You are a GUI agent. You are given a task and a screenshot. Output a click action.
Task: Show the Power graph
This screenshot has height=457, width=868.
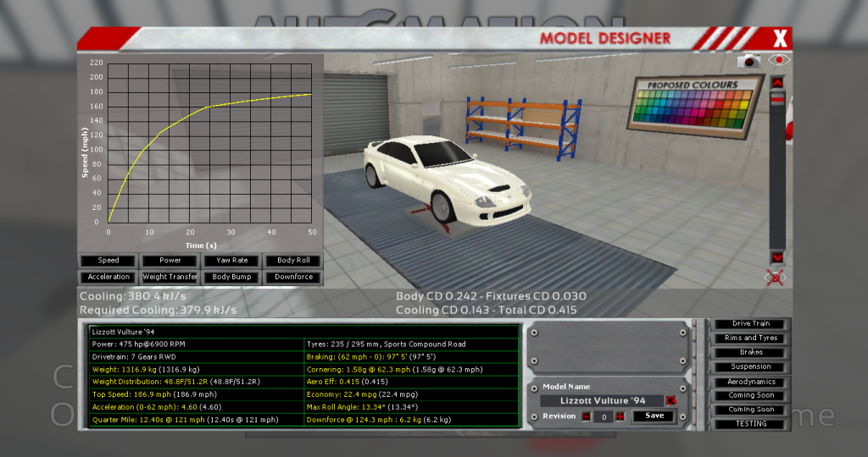[x=170, y=261]
